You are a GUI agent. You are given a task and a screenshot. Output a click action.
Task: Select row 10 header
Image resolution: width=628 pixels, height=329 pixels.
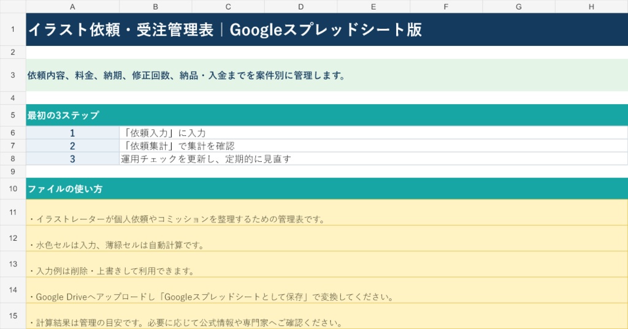tap(13, 189)
